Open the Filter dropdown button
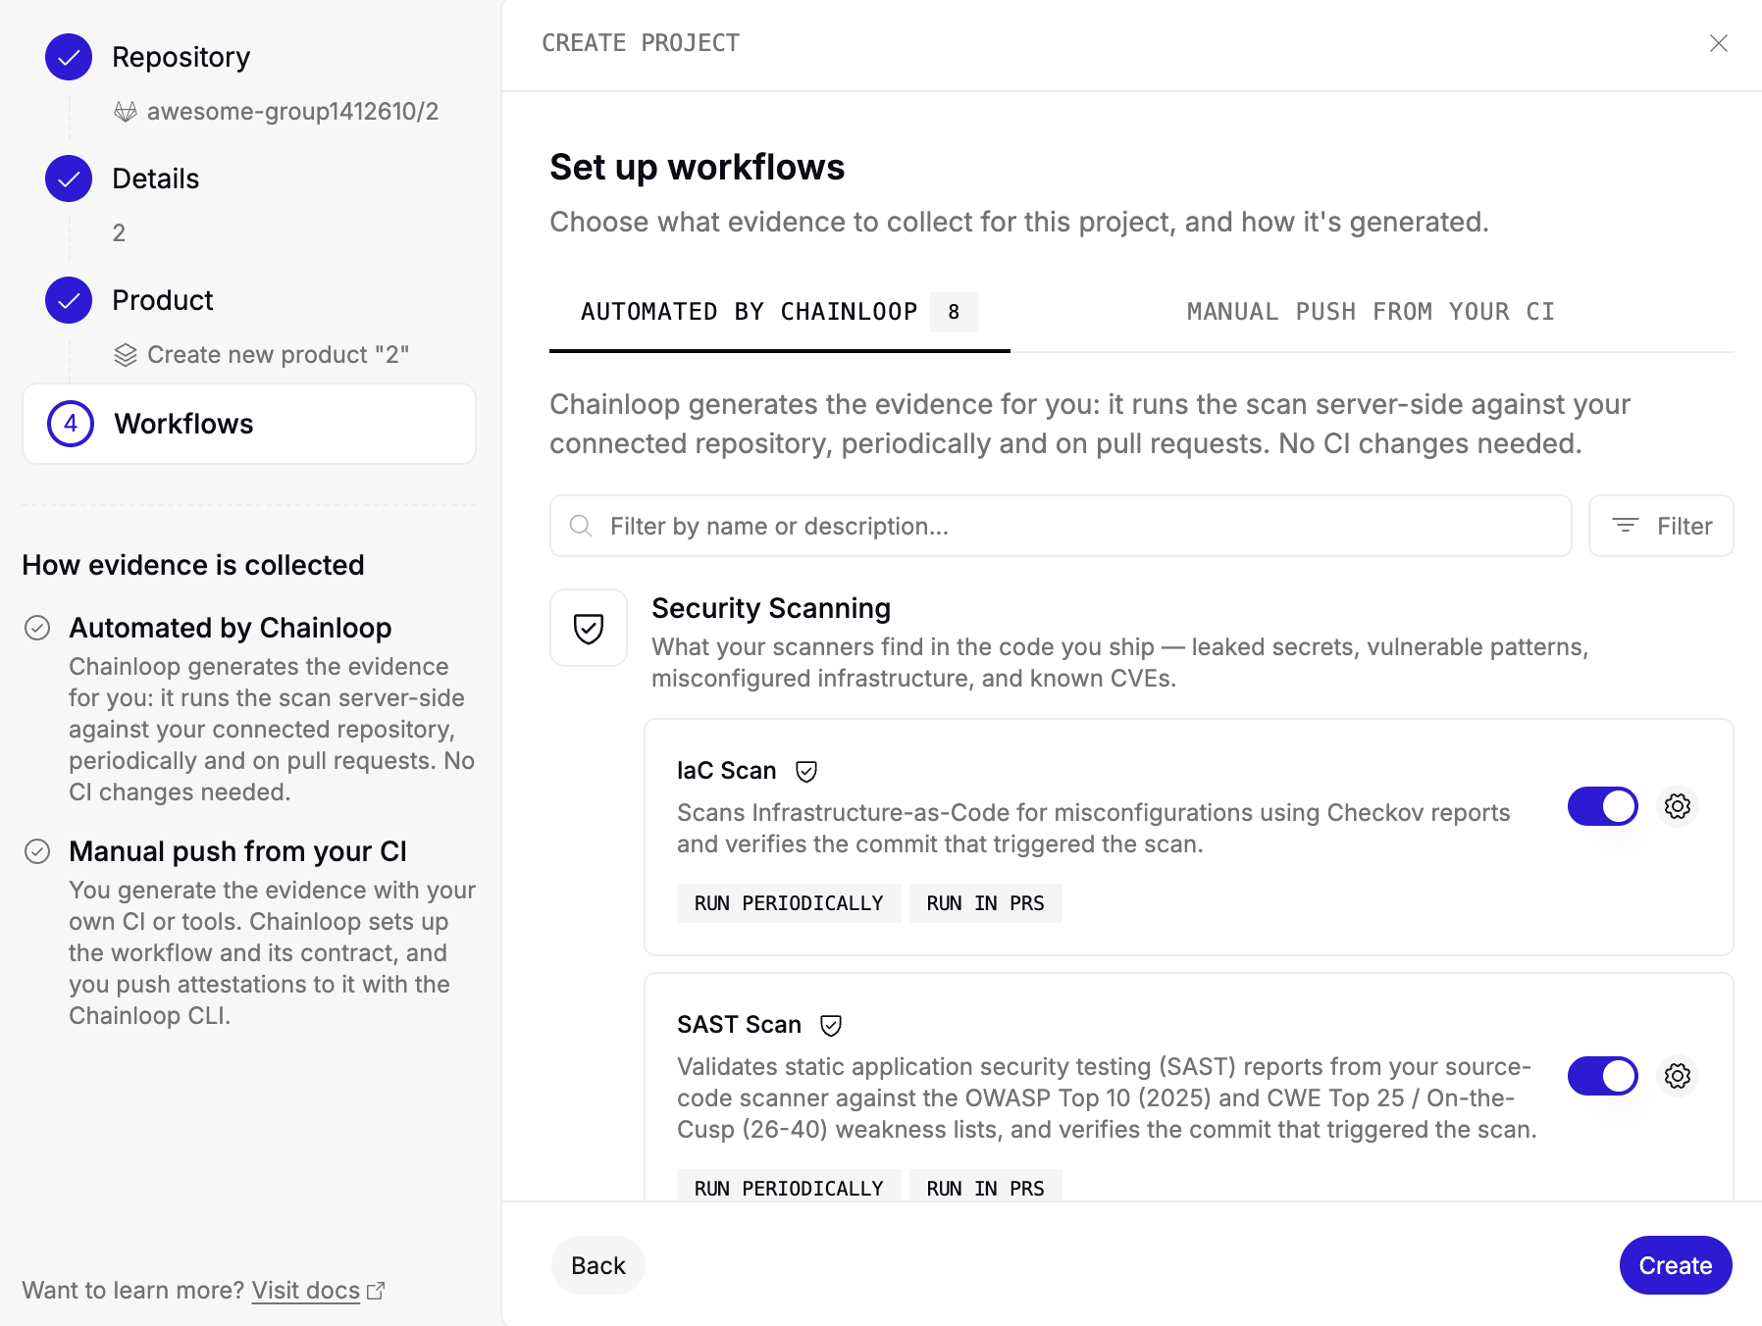 tap(1661, 526)
